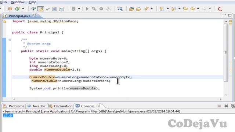Close the Principal.java editor tab

[34, 16]
